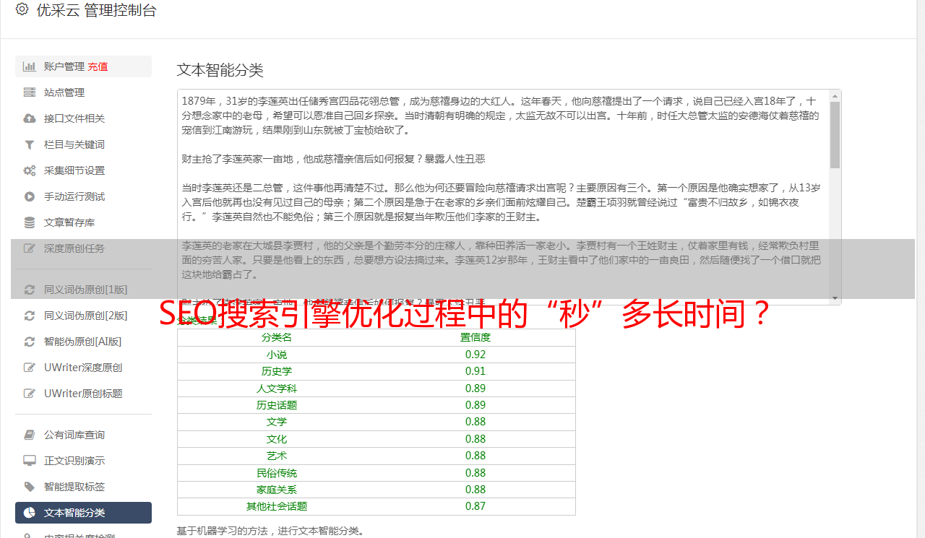Image resolution: width=925 pixels, height=538 pixels.
Task: Click the text area scroll-down arrow
Action: click(835, 298)
